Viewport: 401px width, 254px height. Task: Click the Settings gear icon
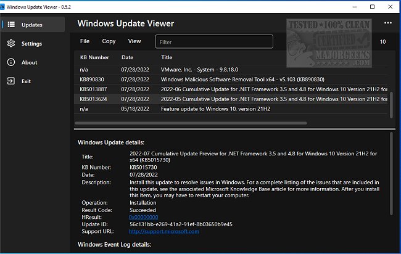click(x=11, y=43)
